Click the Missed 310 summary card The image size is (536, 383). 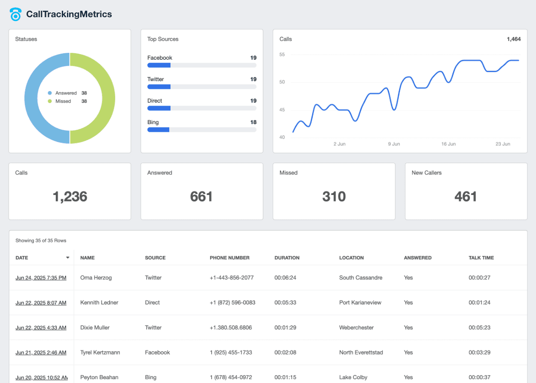pos(334,191)
